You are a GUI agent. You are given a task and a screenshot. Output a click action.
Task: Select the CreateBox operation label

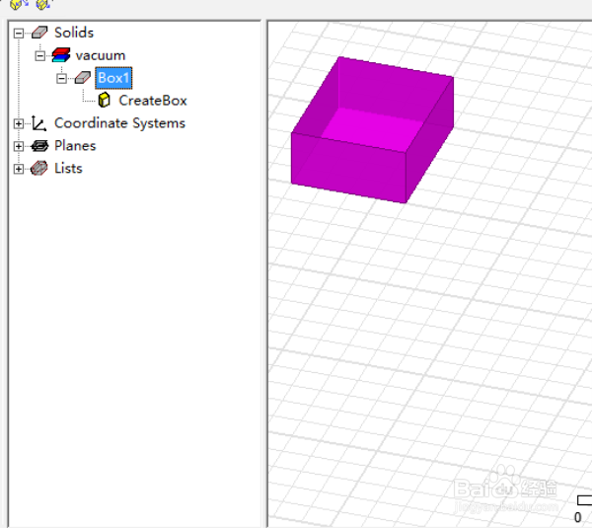click(153, 101)
